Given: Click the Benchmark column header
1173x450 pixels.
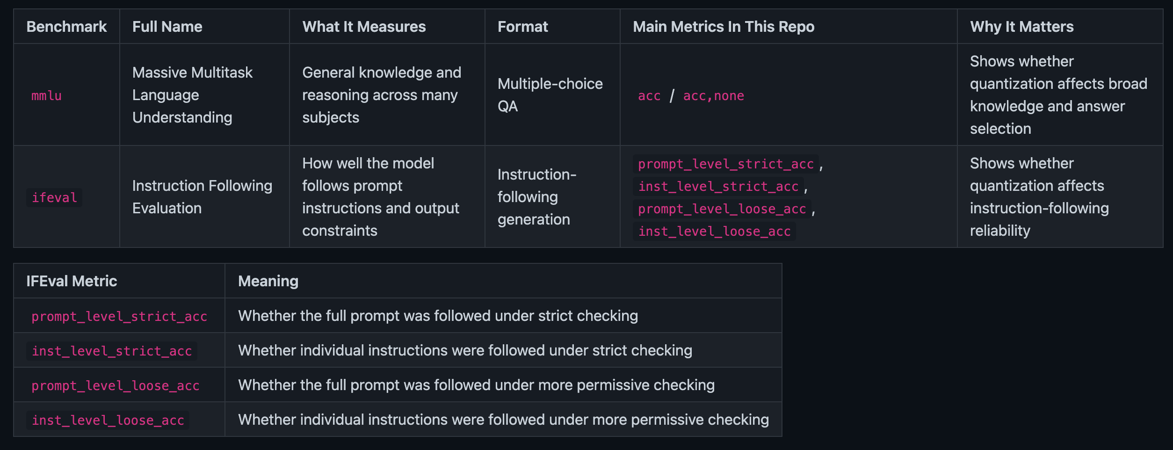Looking at the screenshot, I should pyautogui.click(x=66, y=27).
